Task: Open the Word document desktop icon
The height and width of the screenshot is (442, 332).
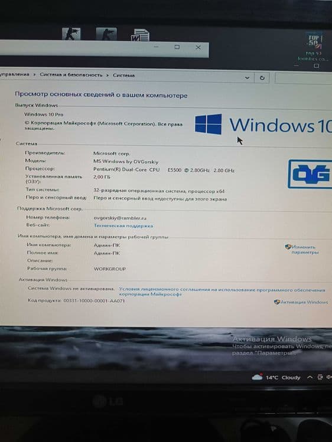Action: 141,35
